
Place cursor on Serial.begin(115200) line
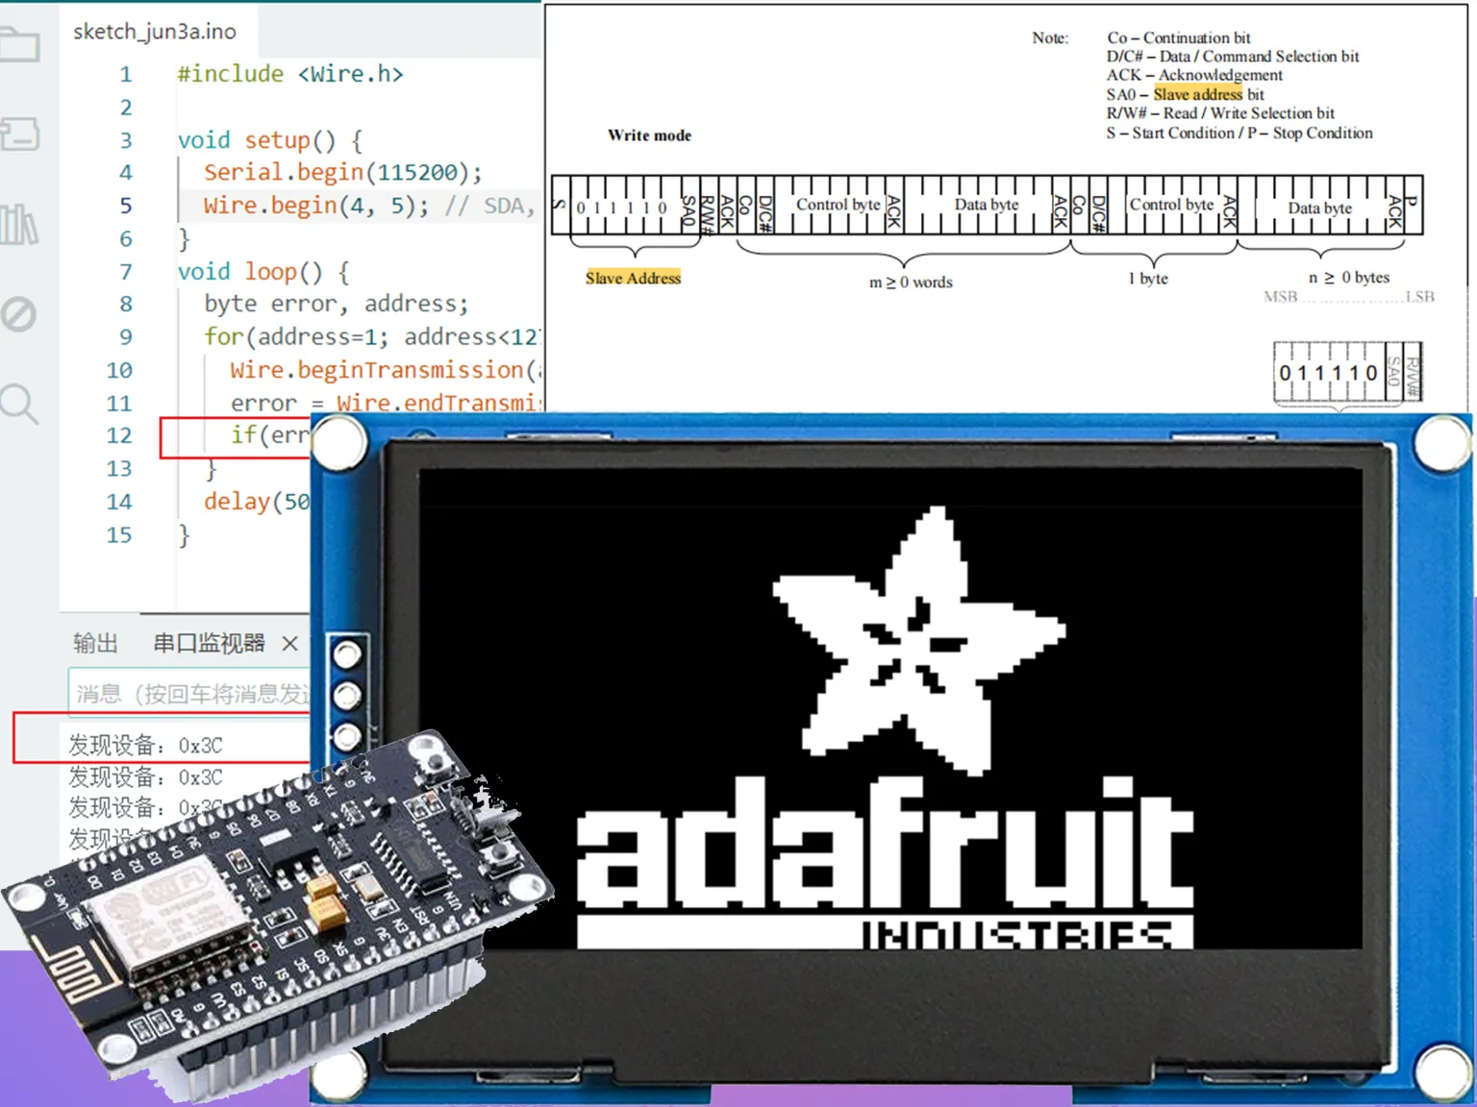[342, 172]
